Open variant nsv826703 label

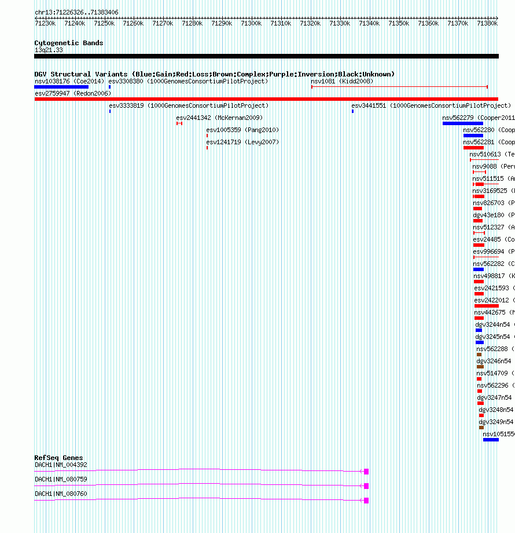pos(494,203)
